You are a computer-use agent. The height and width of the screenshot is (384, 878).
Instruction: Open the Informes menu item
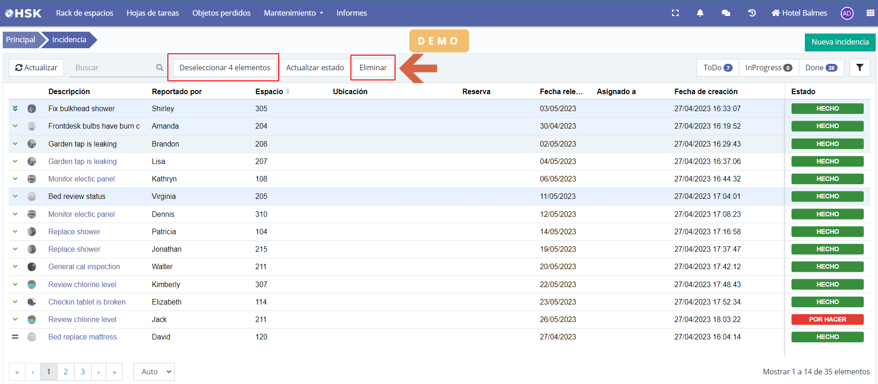[x=351, y=13]
